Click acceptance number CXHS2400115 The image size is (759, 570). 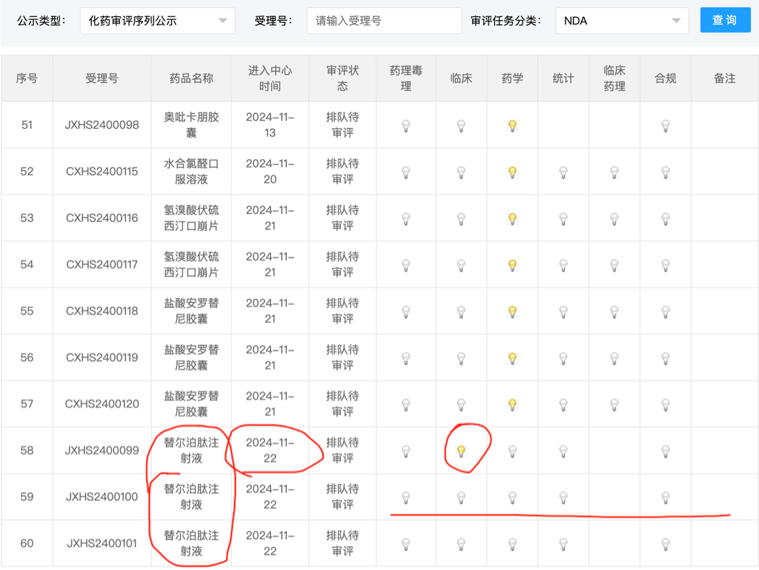tap(102, 171)
